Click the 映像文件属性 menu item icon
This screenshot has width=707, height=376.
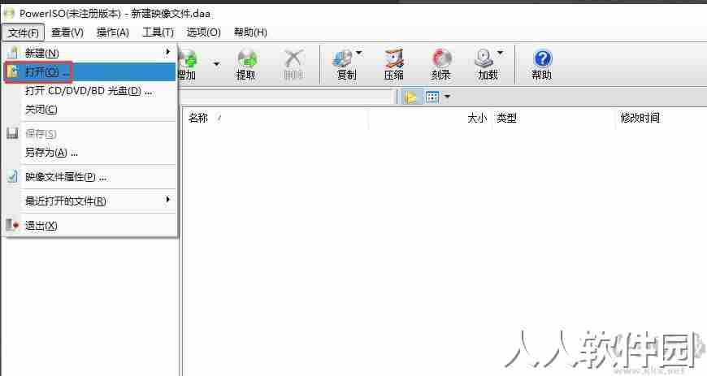[x=13, y=176]
